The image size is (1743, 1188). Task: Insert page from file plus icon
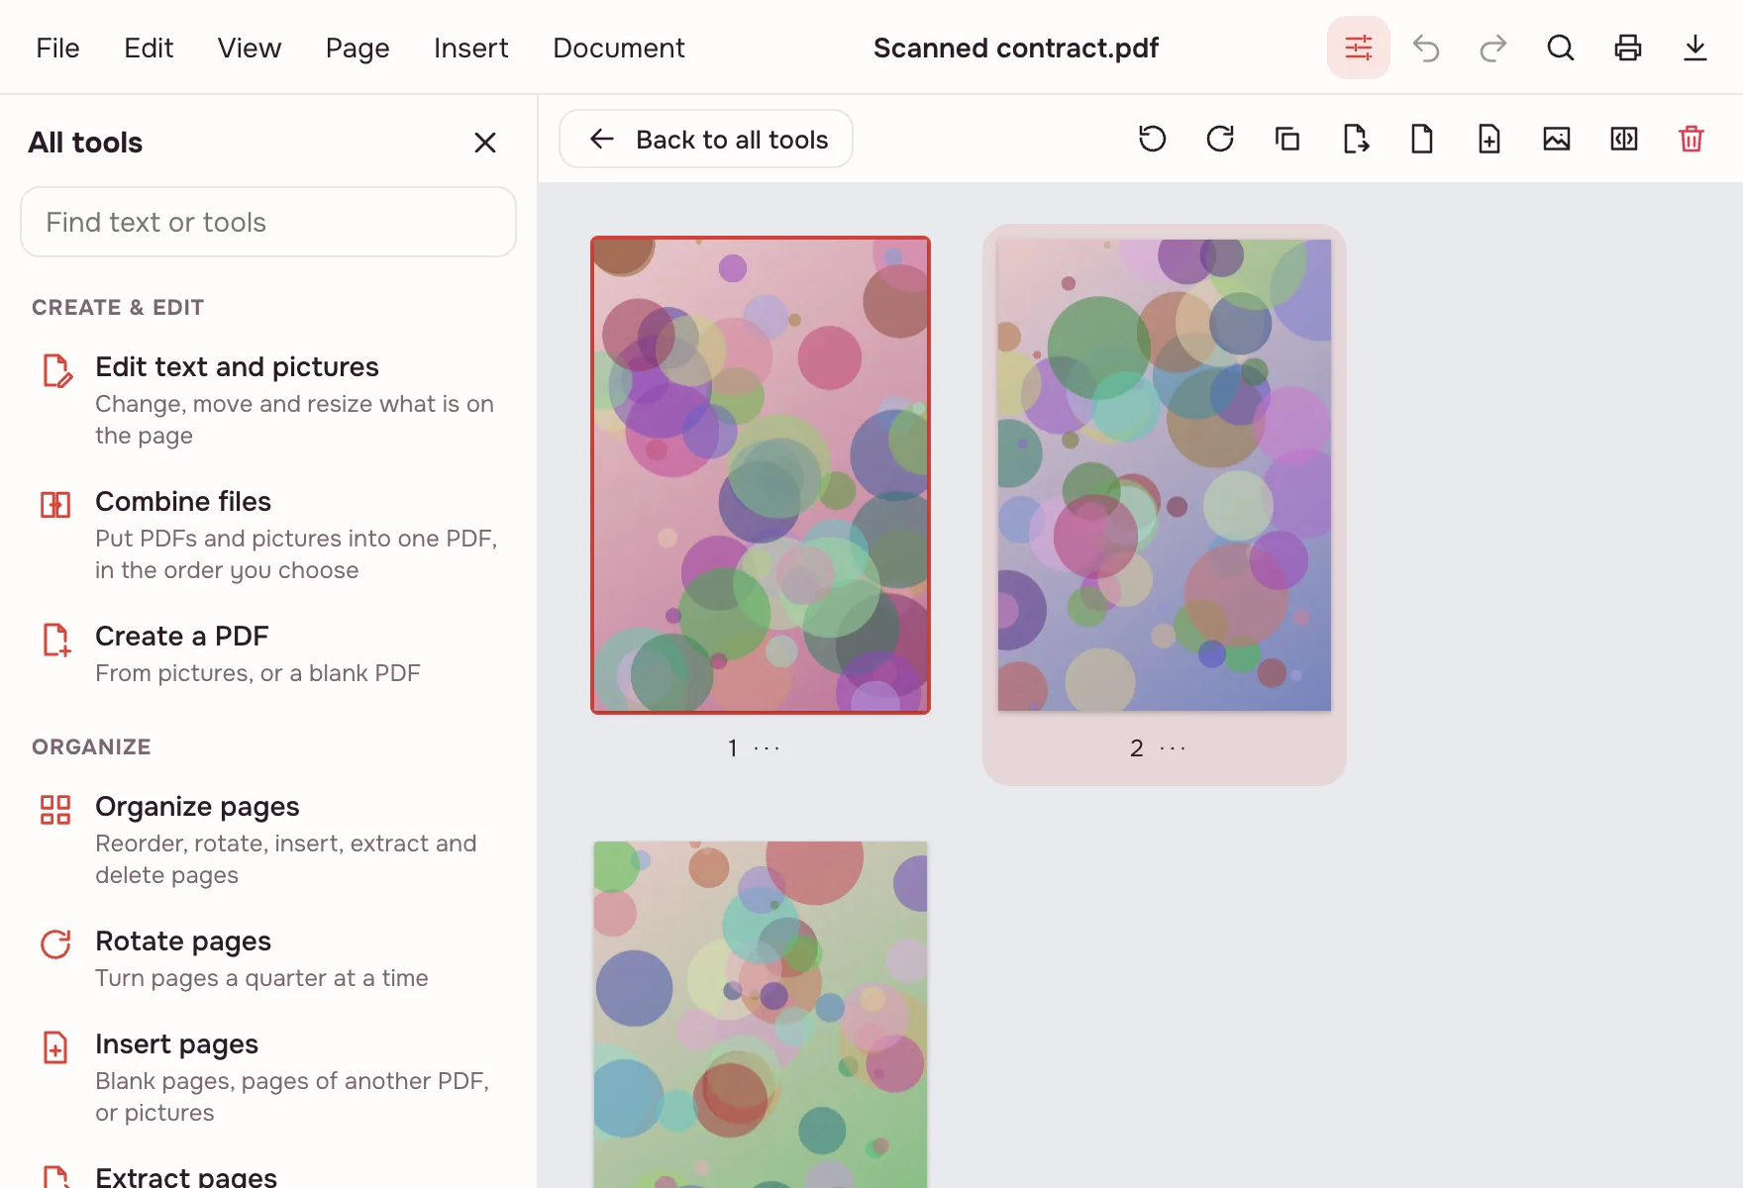[1489, 139]
